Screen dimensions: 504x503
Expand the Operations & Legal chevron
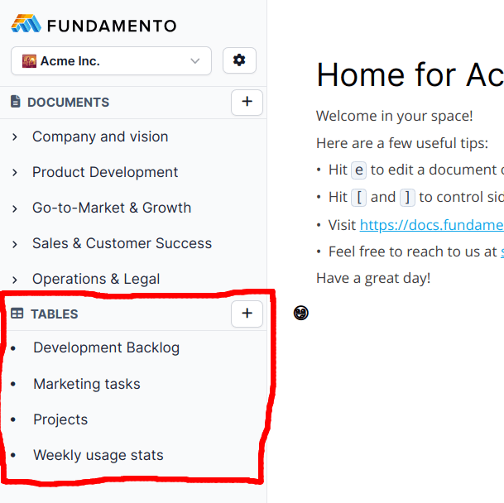(x=15, y=280)
